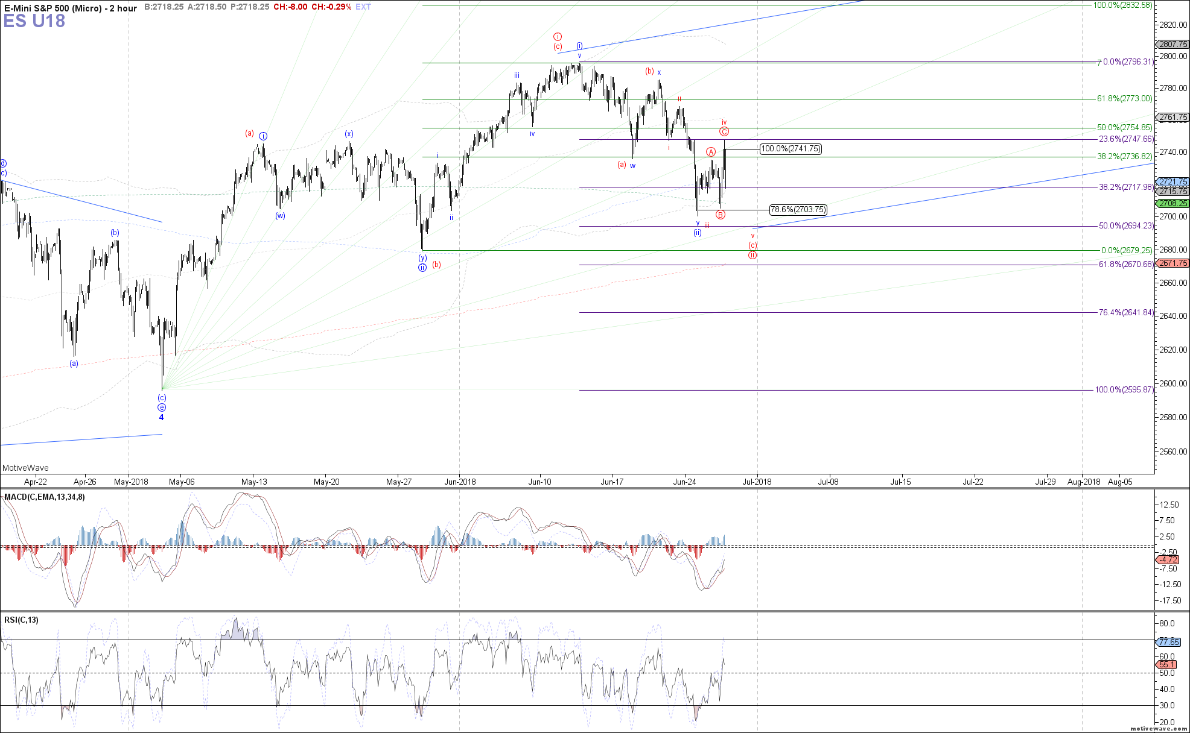Click the 2807.75 price axis tag
Screen dimensions: 1190x733
[1173, 45]
